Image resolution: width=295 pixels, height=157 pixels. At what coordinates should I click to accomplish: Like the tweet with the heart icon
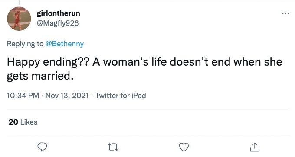coord(184,147)
